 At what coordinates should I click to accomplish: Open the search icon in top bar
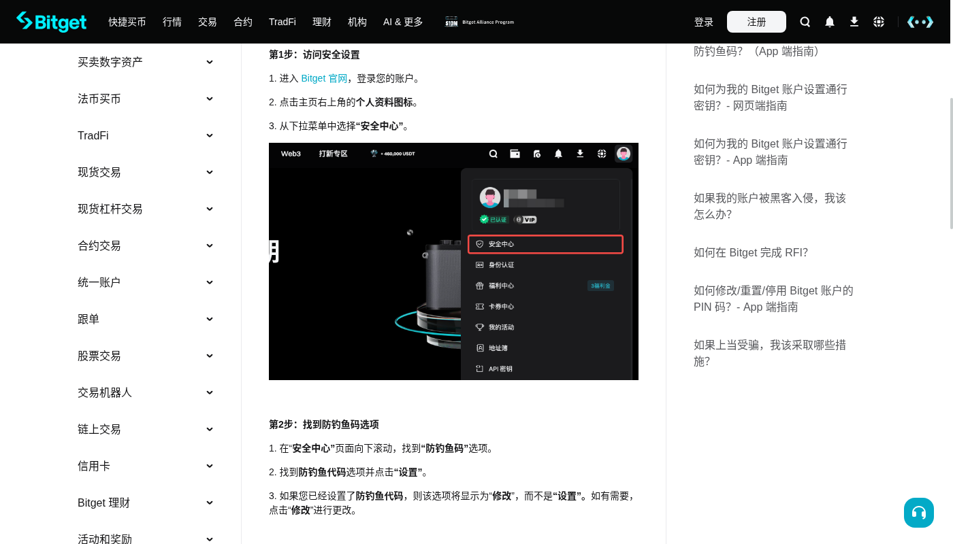[x=805, y=22]
